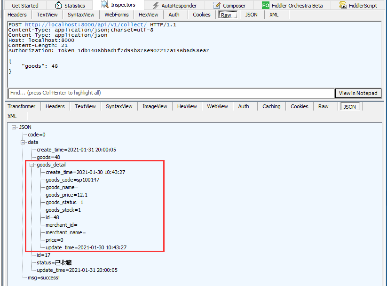Click the View in Notepad button
Viewport: 387px width, 286px height.
tap(358, 93)
